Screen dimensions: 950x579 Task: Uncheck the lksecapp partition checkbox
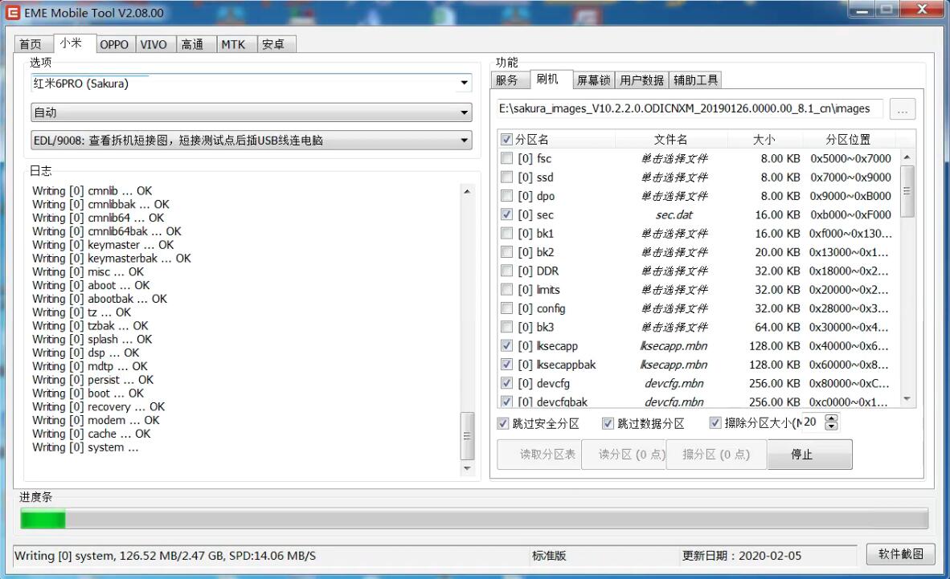click(506, 346)
